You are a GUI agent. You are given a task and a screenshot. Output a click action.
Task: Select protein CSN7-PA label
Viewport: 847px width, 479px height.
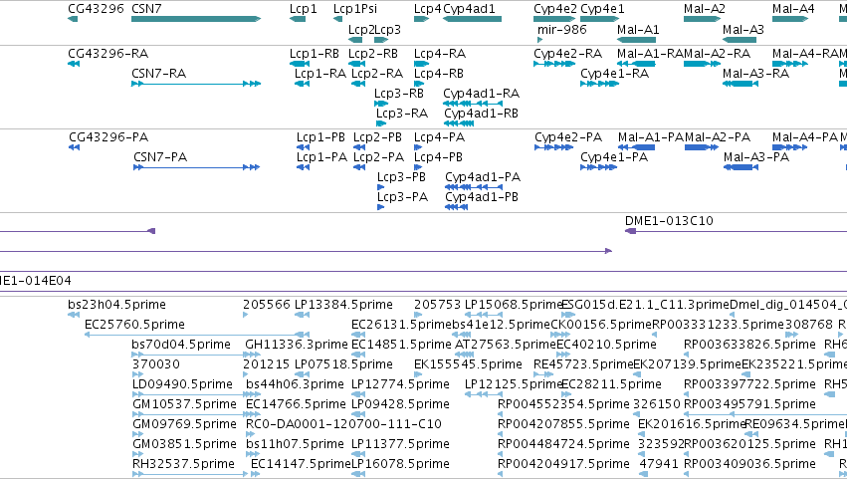[x=160, y=156]
